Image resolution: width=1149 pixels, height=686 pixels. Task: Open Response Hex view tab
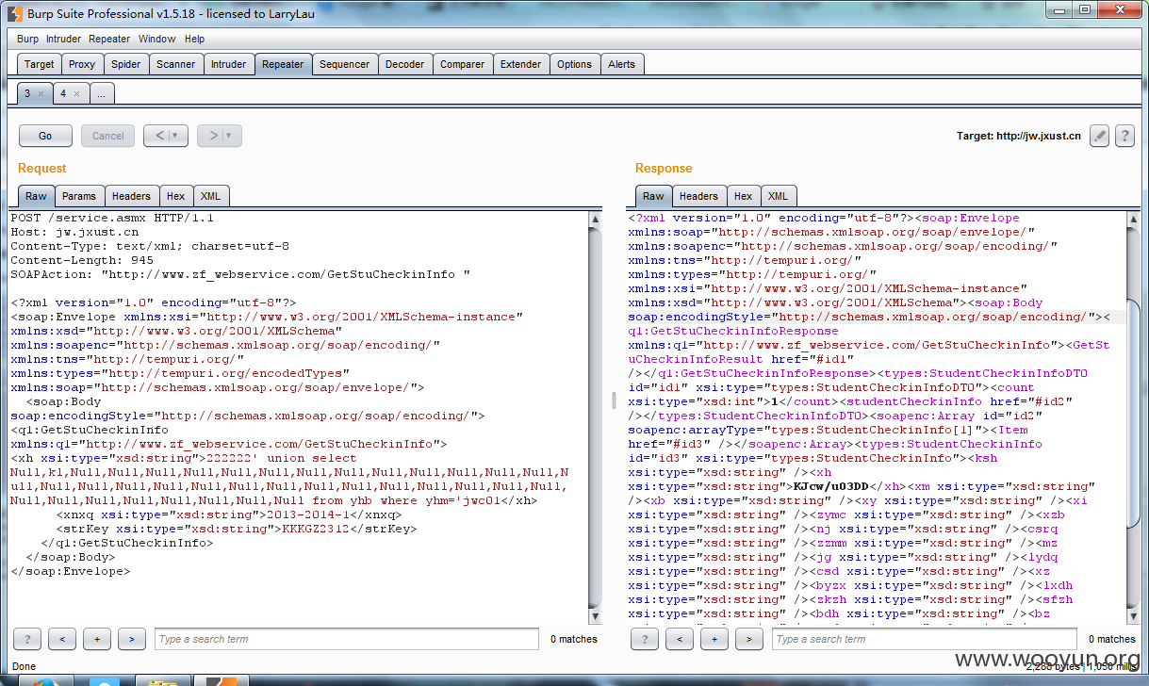click(743, 196)
